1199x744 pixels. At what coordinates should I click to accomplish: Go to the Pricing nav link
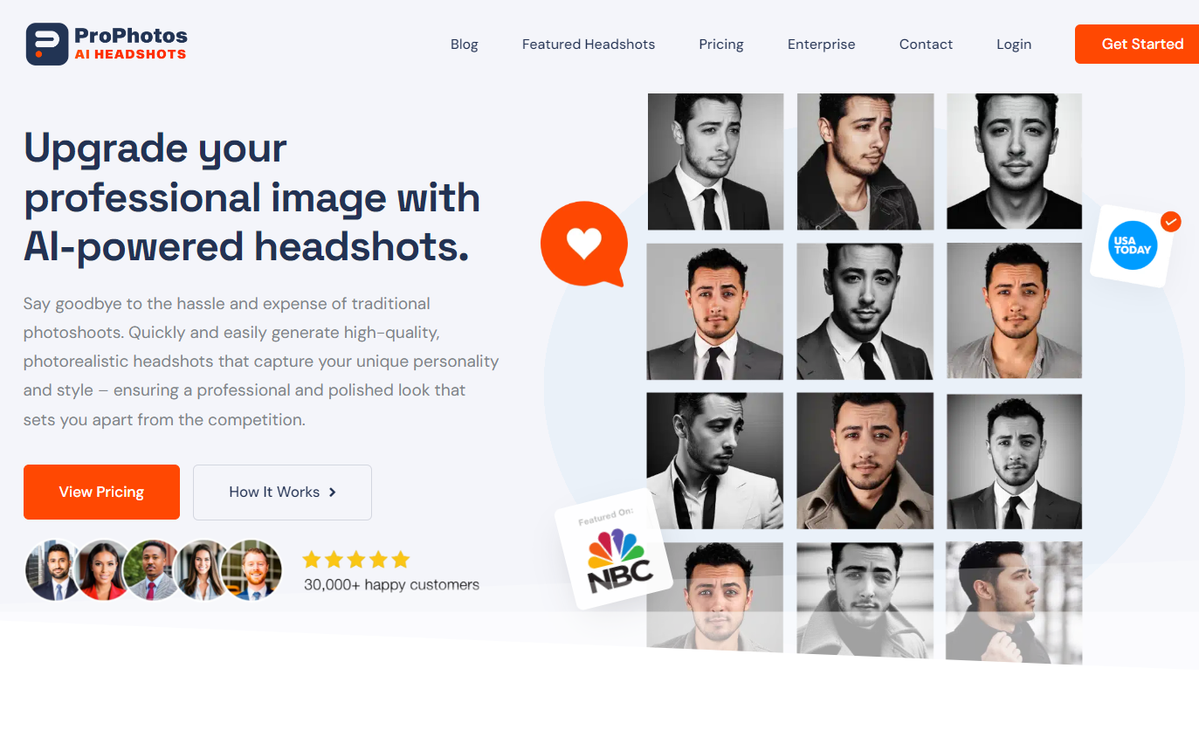point(721,45)
